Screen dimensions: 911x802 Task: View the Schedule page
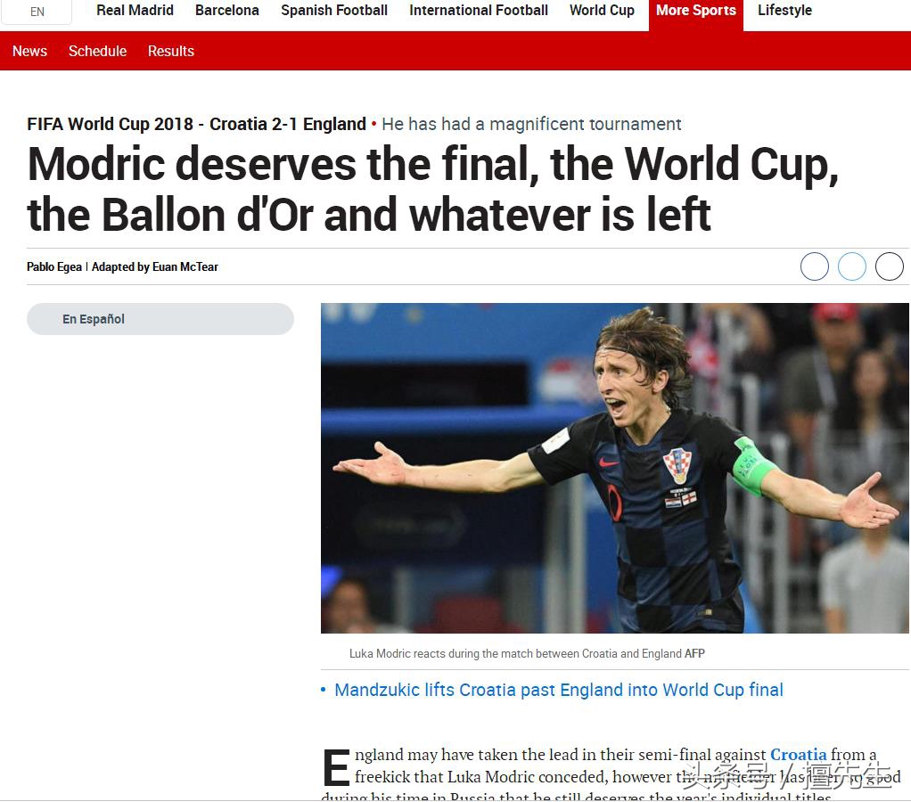(x=98, y=51)
